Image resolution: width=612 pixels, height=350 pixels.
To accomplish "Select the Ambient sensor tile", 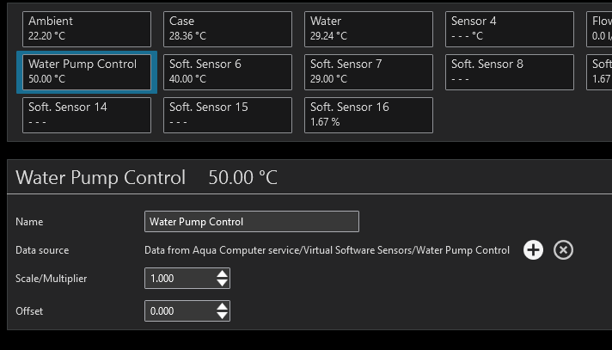I will click(87, 28).
